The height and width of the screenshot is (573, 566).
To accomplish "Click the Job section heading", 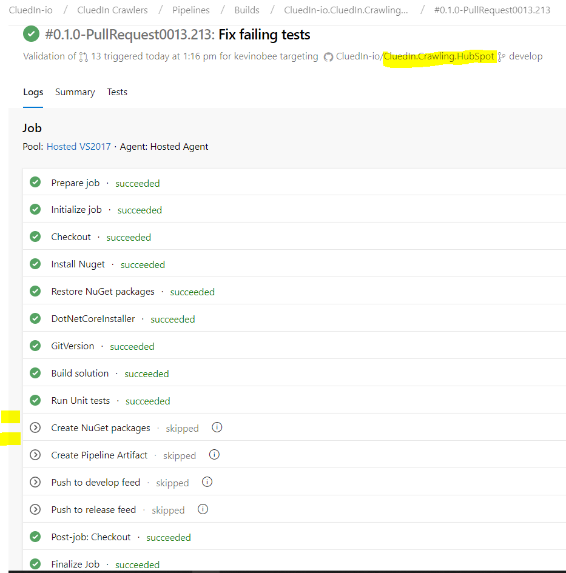I will point(32,129).
